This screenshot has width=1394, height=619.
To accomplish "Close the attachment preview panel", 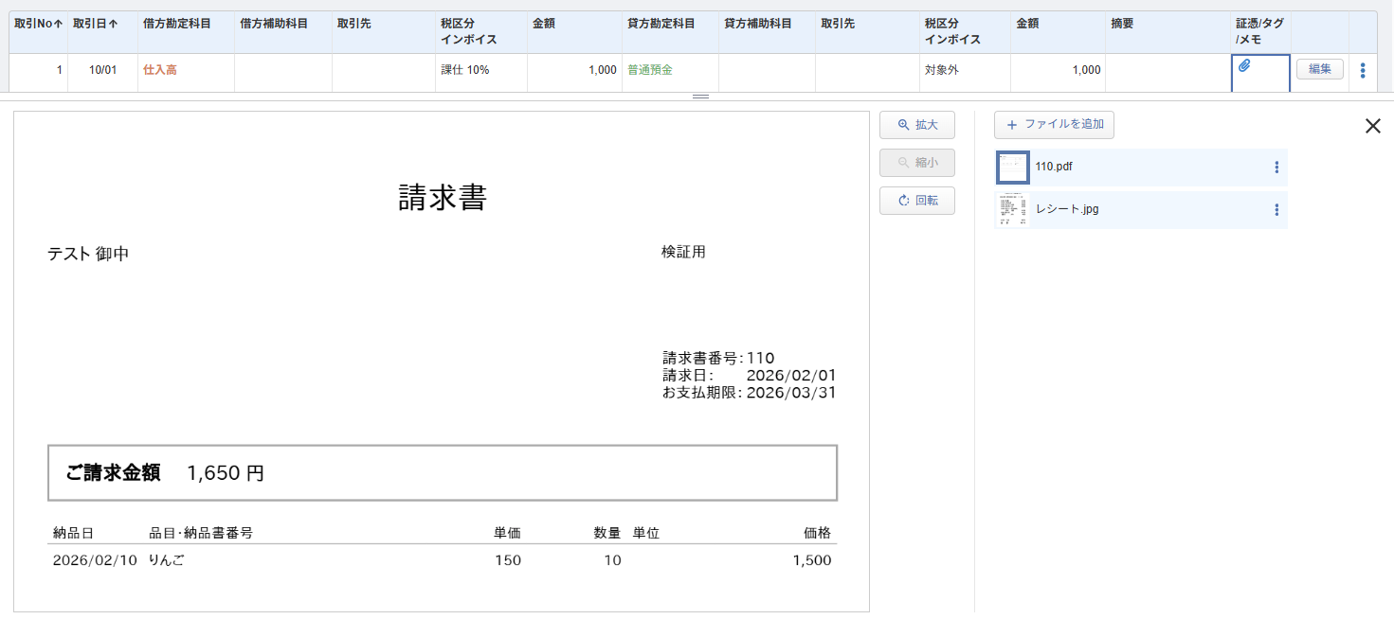I will [x=1372, y=126].
